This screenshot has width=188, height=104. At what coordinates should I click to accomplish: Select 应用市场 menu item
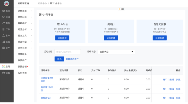[22, 73]
